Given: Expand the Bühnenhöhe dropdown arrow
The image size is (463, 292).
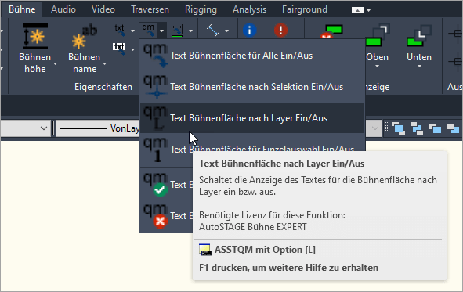Looking at the screenshot, I should click(x=55, y=63).
